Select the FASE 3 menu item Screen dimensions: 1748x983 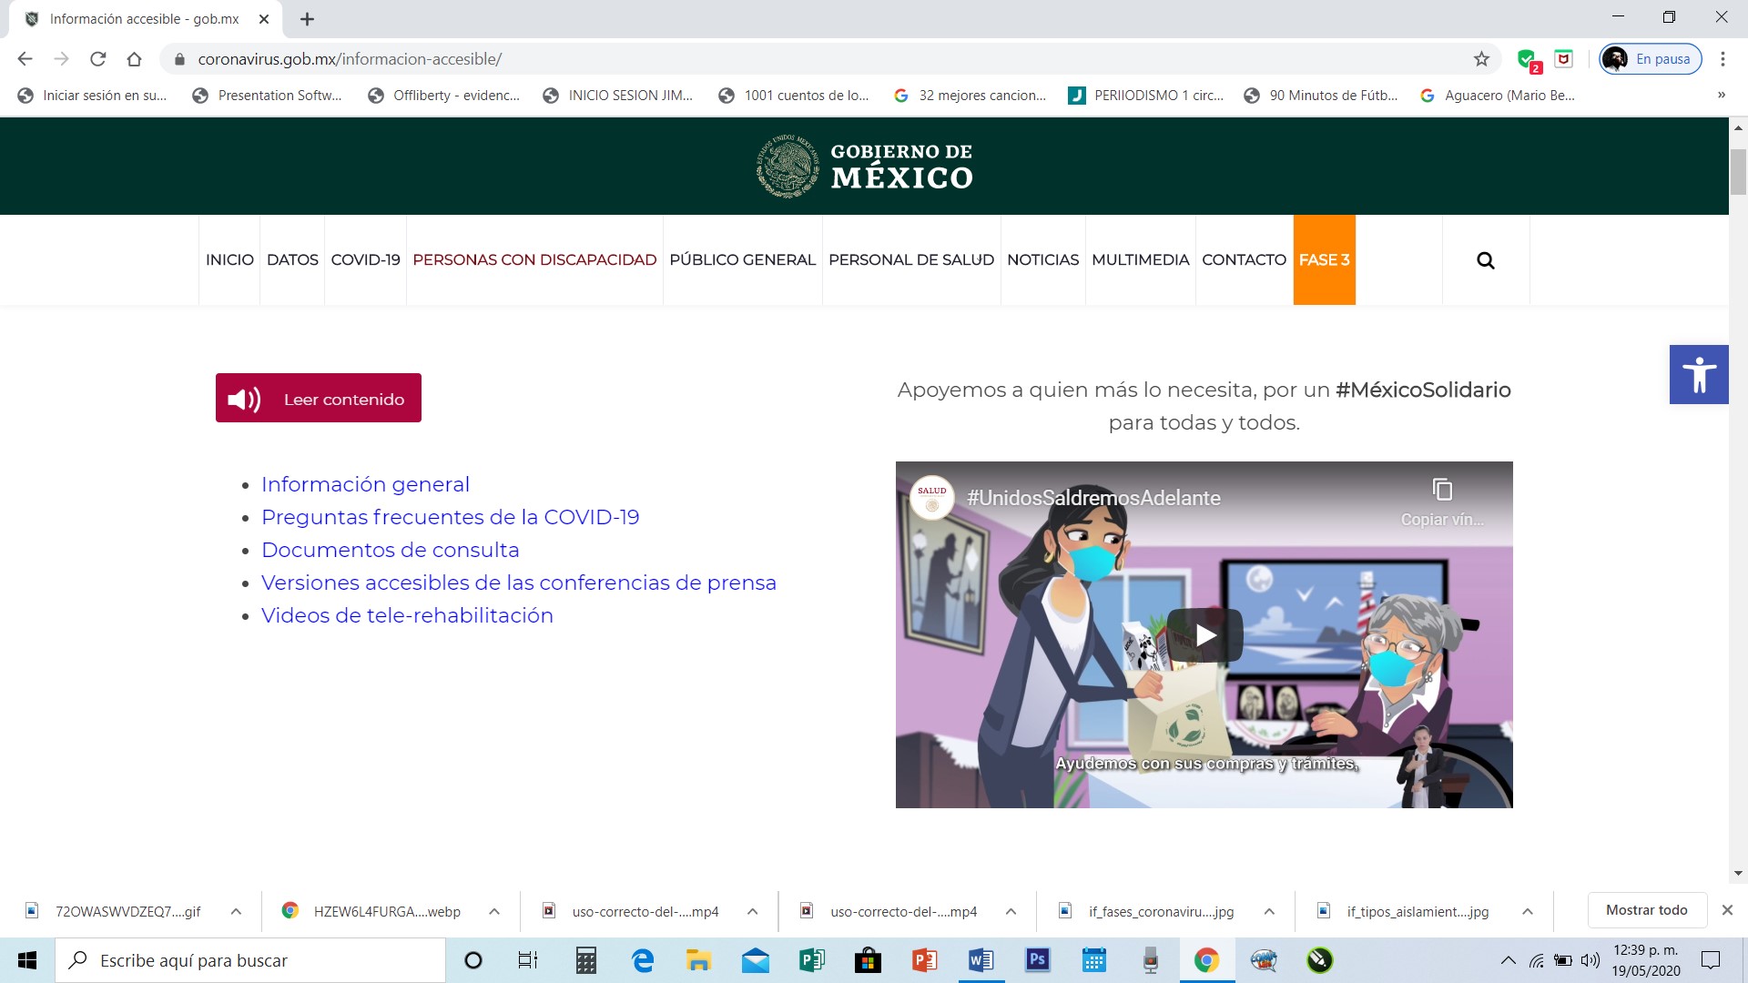pyautogui.click(x=1324, y=260)
